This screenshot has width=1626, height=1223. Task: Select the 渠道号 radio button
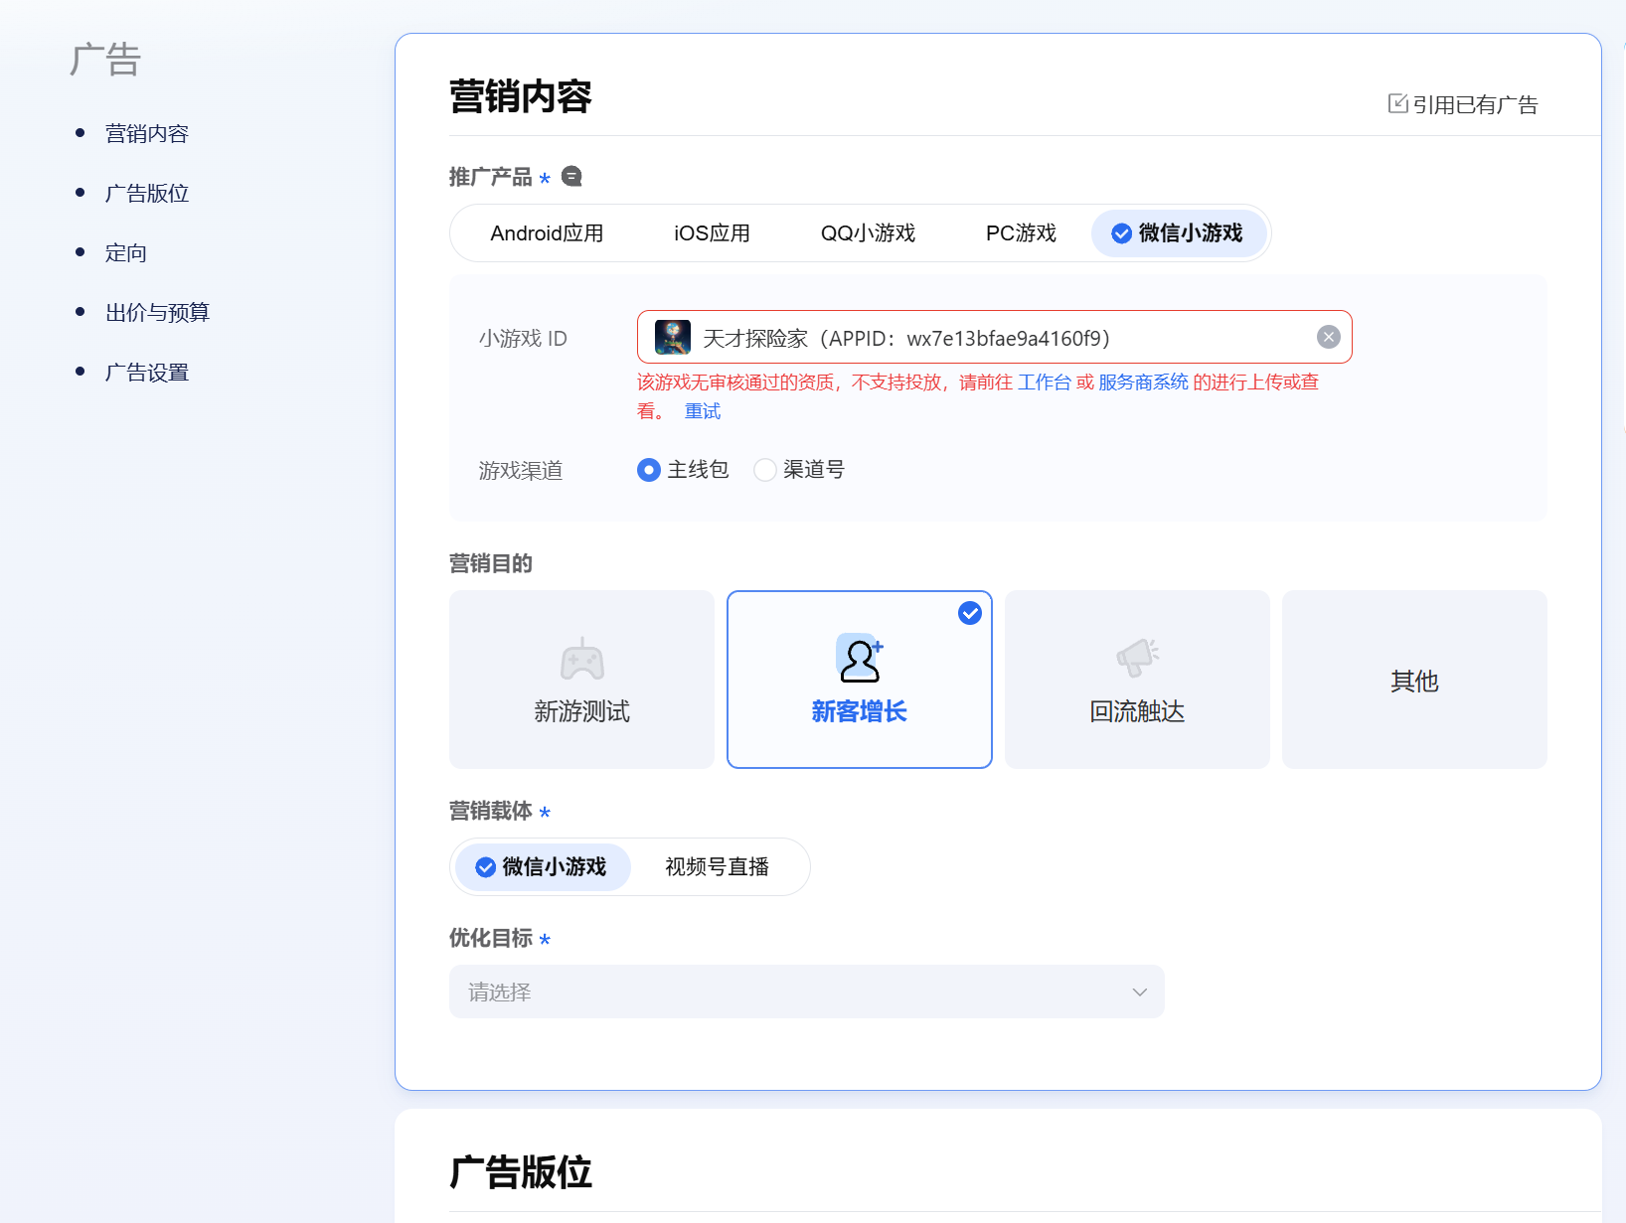click(x=765, y=470)
